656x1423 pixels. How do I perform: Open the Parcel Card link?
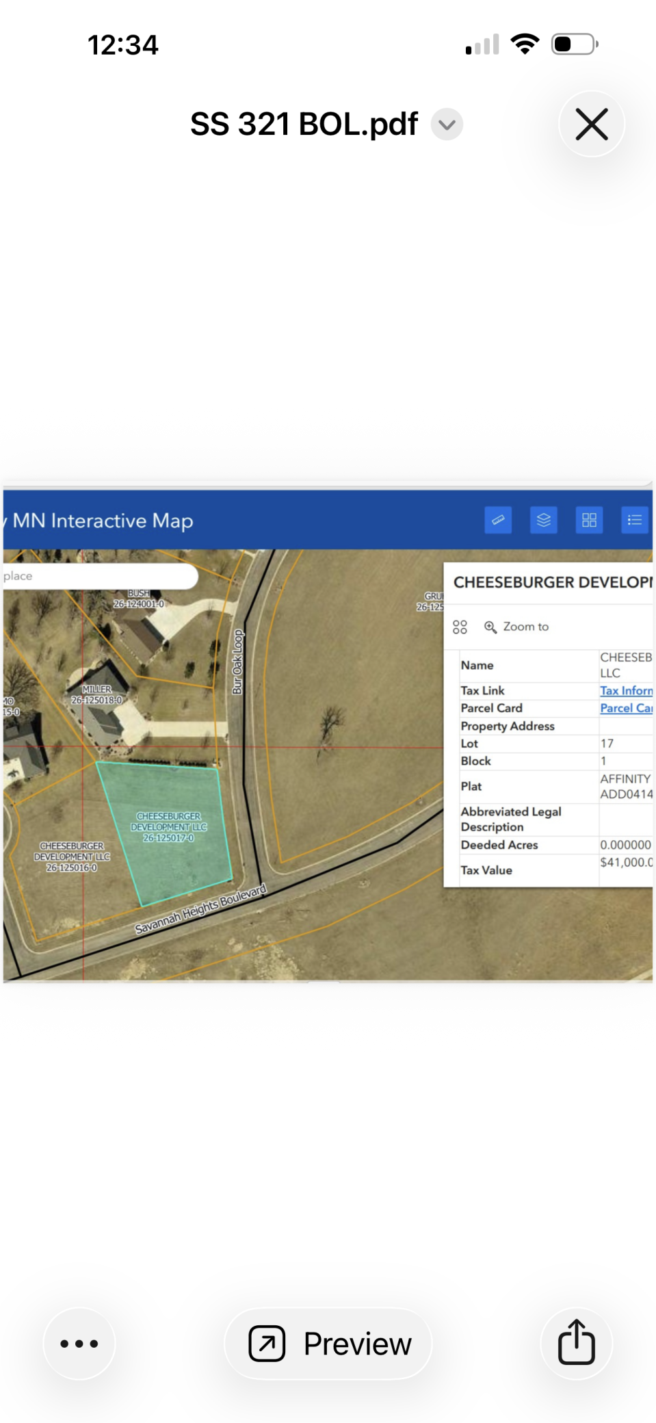[626, 708]
